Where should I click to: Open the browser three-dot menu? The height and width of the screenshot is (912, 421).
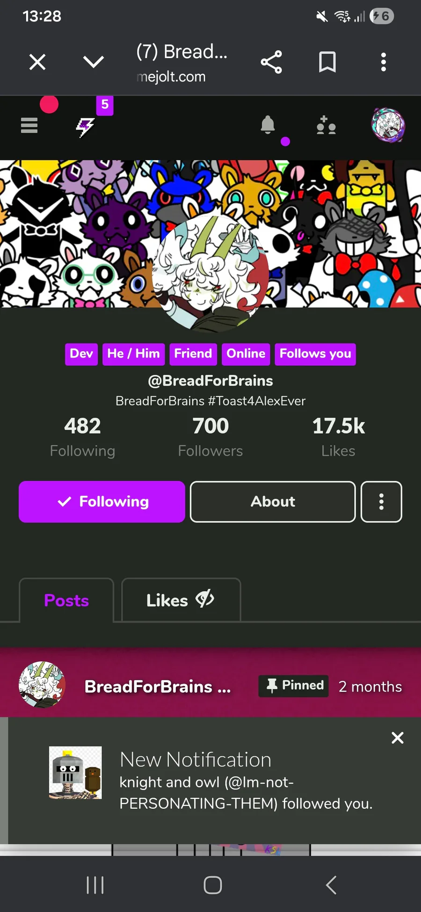coord(384,62)
